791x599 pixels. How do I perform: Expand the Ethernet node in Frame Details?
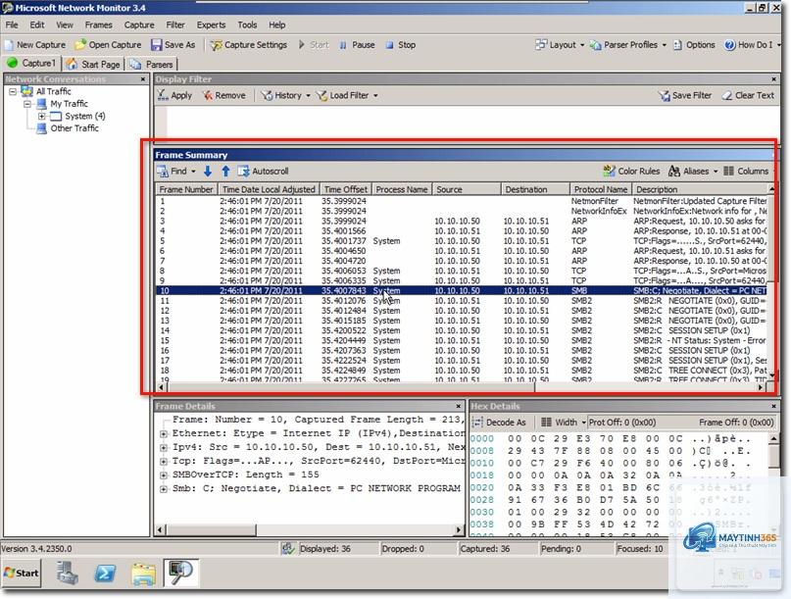tap(164, 433)
